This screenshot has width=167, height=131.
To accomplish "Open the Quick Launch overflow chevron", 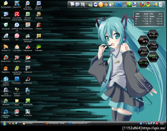I will tap(20, 122).
